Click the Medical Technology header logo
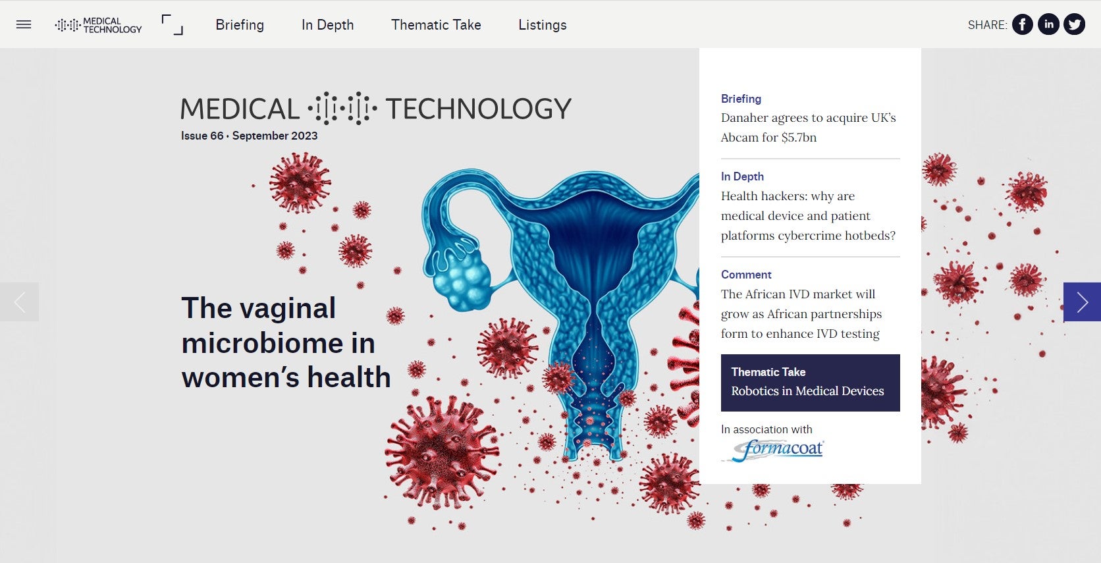Screen dimensions: 1101x563 coord(99,25)
